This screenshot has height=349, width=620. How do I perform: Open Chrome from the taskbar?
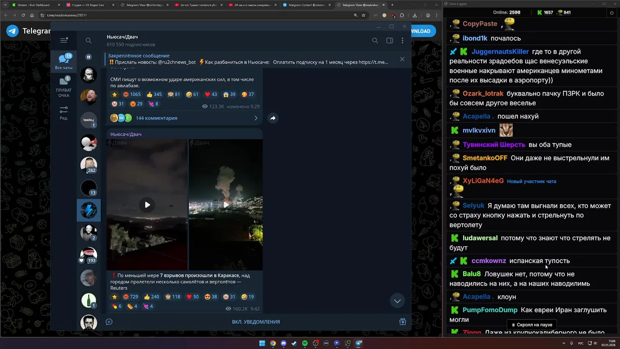273,343
